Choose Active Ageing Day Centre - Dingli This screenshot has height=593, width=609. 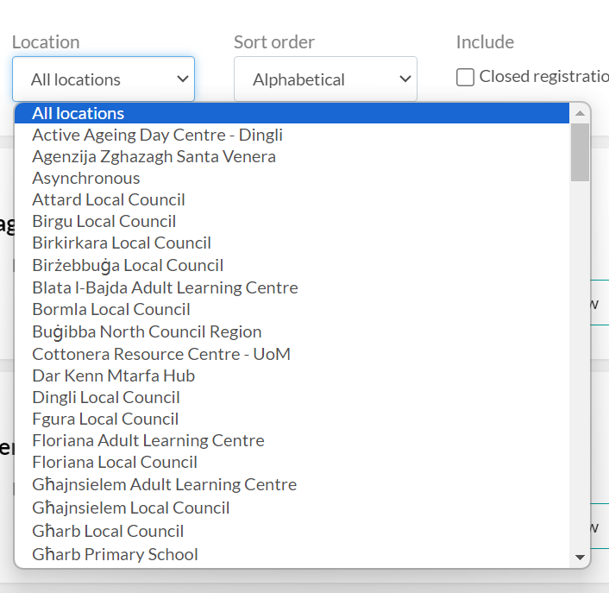157,135
